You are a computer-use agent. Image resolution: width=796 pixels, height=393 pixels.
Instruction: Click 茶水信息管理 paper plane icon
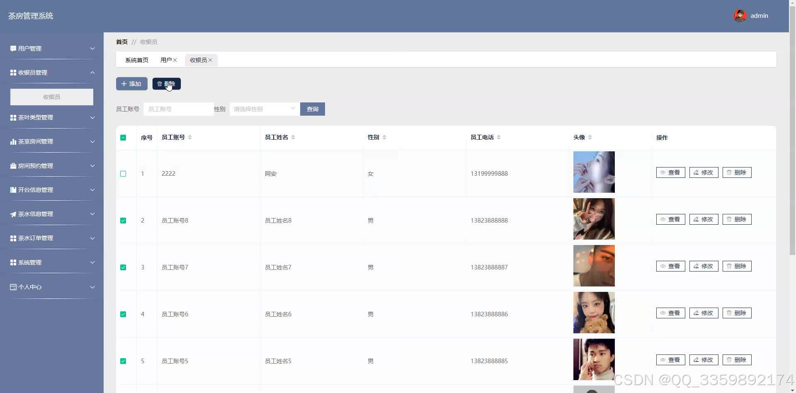[13, 214]
